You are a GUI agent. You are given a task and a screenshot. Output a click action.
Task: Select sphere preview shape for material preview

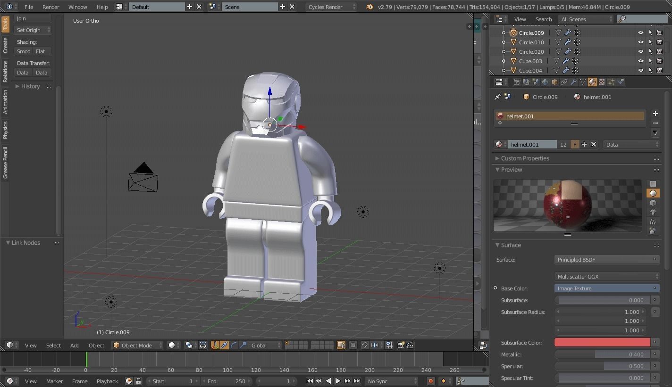653,193
